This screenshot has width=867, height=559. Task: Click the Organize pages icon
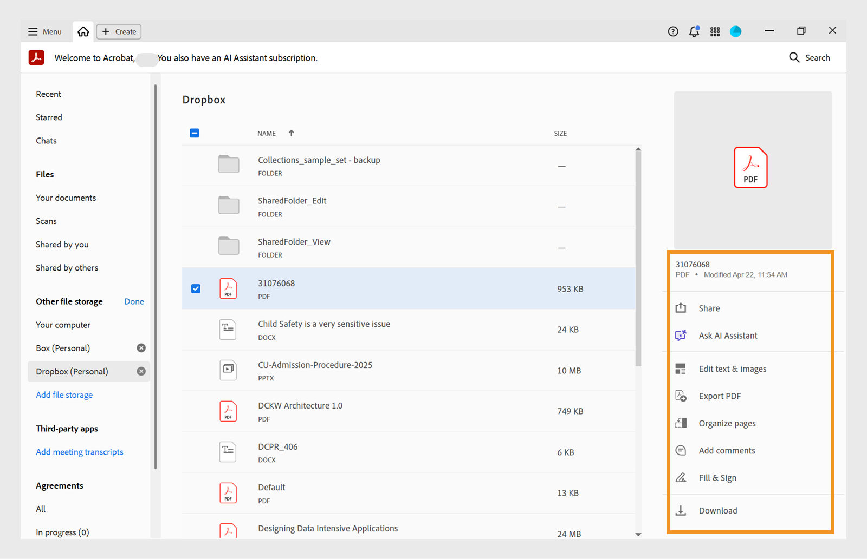[681, 423]
